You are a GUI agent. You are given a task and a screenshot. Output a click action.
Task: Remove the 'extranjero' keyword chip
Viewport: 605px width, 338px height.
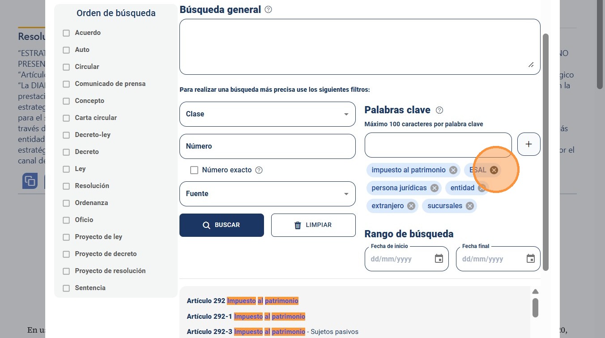point(411,206)
